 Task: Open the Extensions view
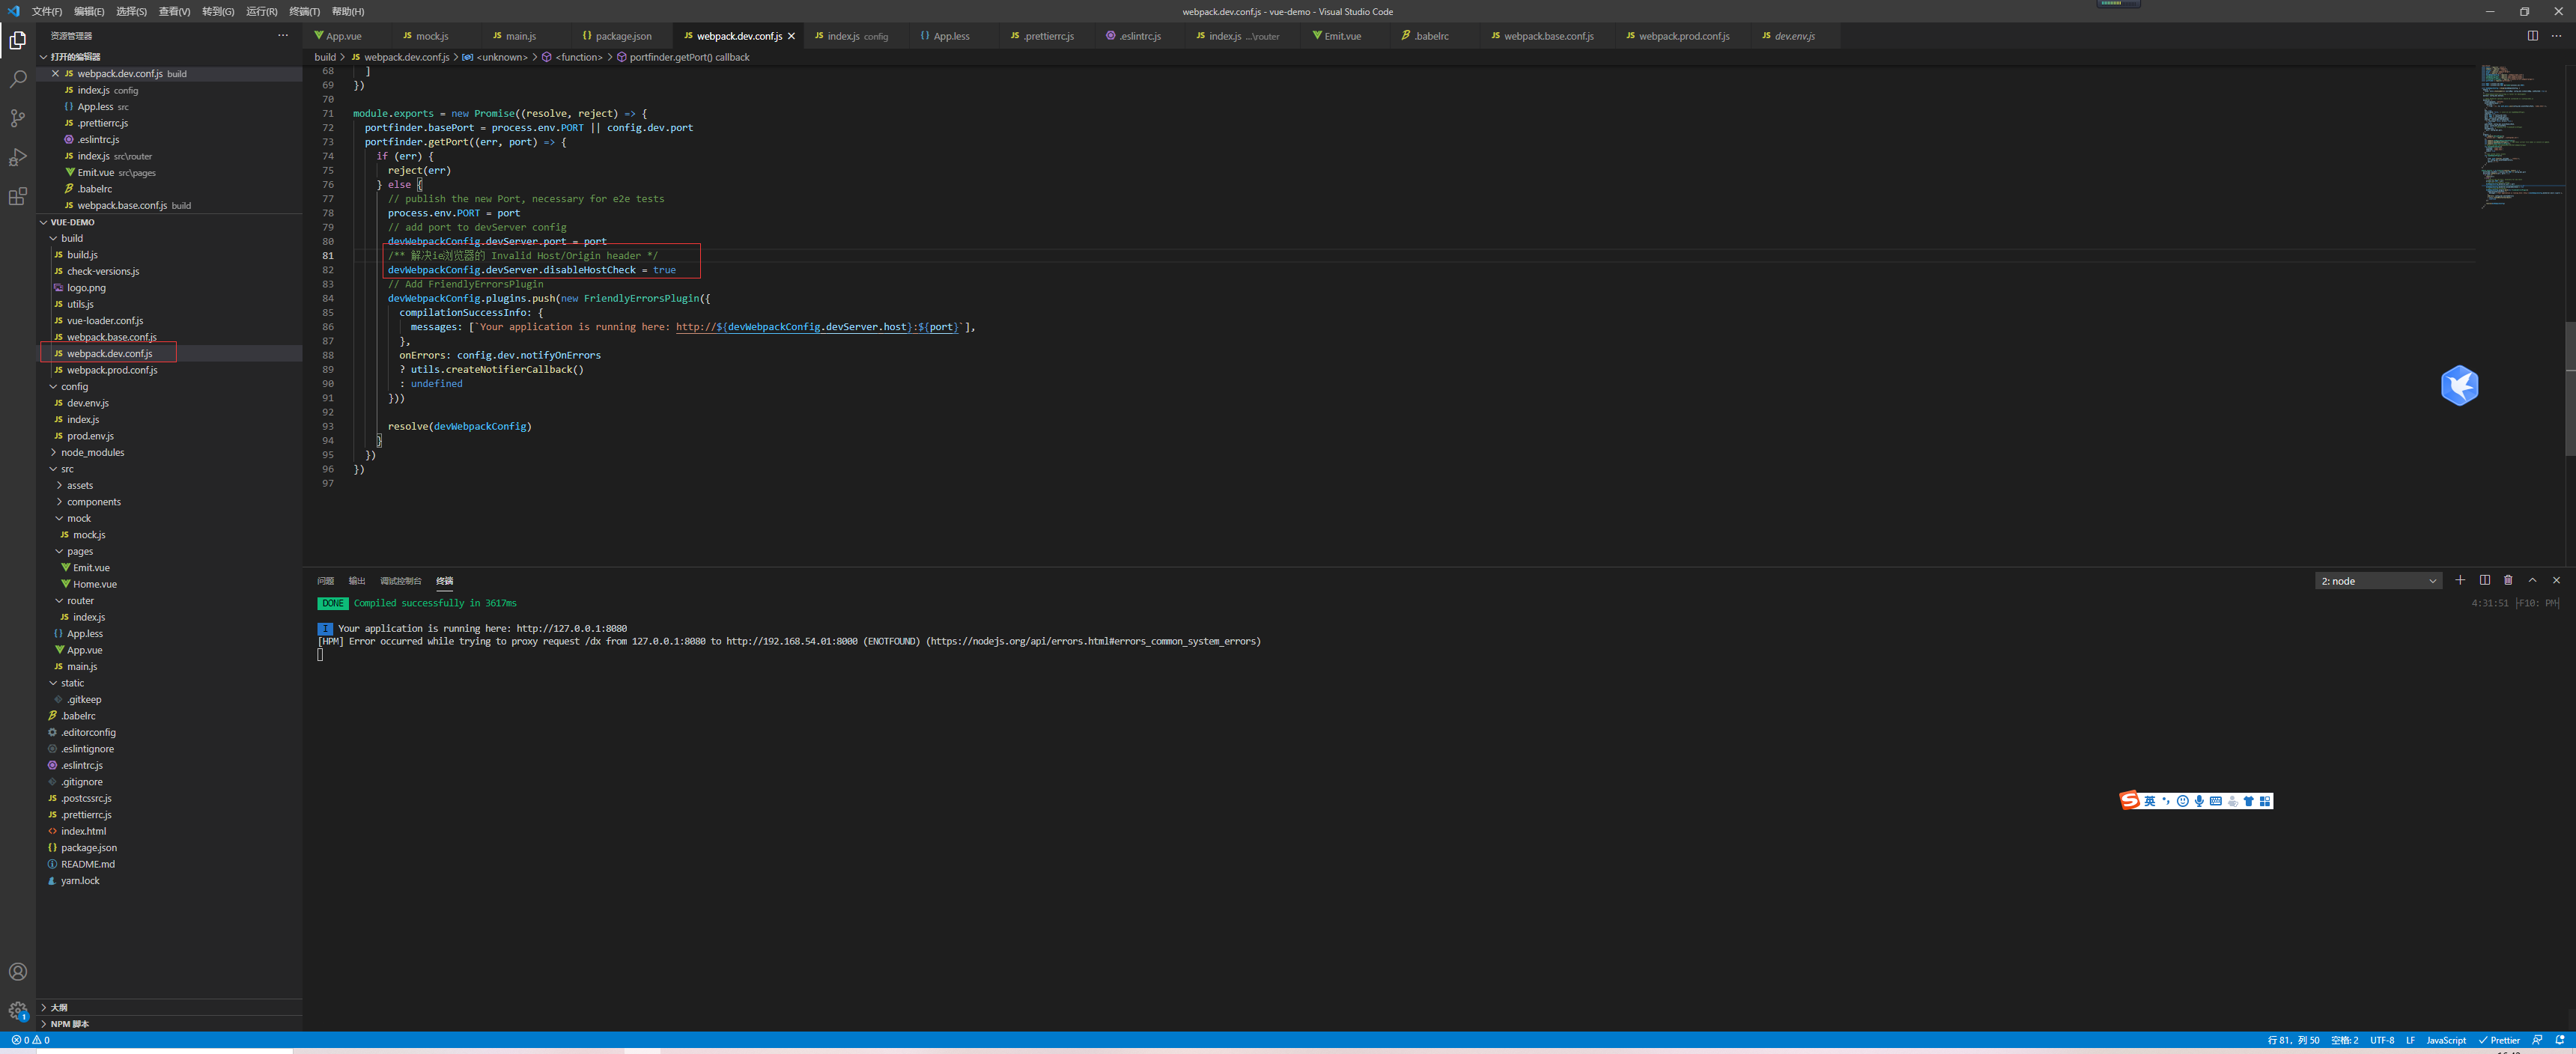(18, 197)
